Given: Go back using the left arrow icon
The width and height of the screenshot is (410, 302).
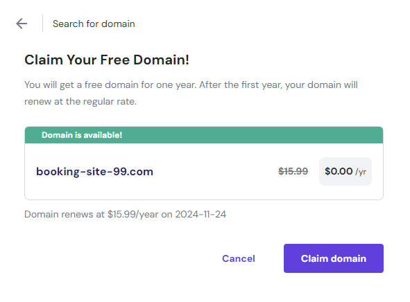Looking at the screenshot, I should (22, 24).
